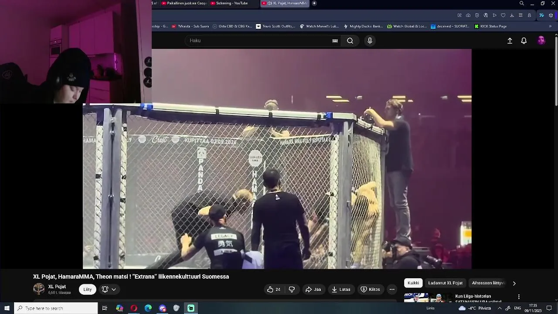Click the browser translate globe icon
This screenshot has height=314, width=558.
click(x=486, y=15)
